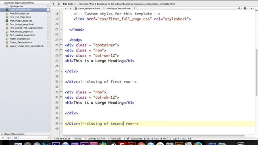Collapse the container div fold on line 24
Image resolution: width=258 pixels, height=145 pixels.
tap(61, 45)
